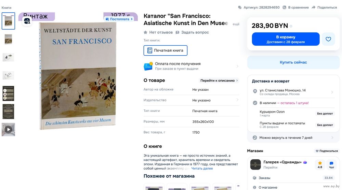The height and width of the screenshot is (190, 342).
Task: Add item to favorites with heart icon
Action: (328, 39)
